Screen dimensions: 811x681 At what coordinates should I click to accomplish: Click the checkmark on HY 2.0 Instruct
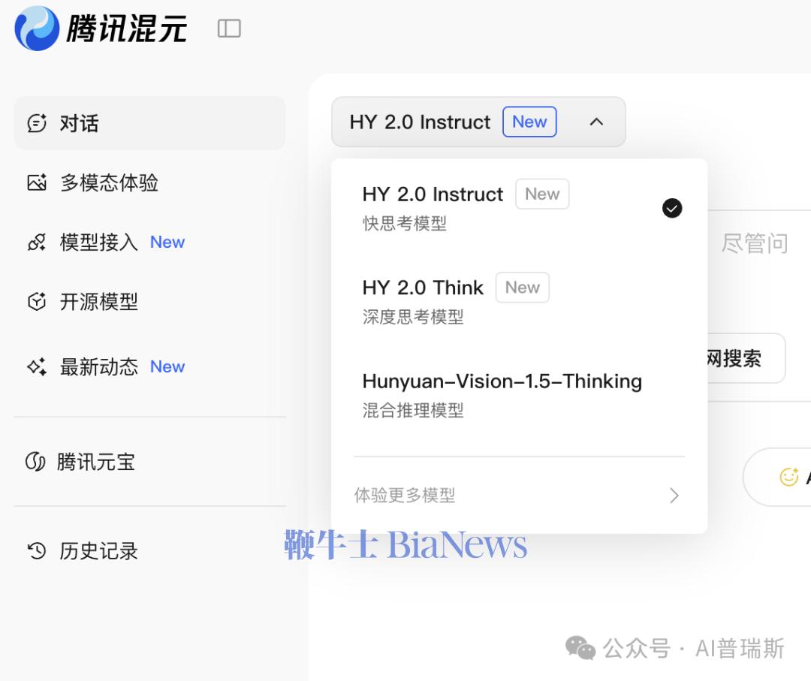tap(672, 209)
